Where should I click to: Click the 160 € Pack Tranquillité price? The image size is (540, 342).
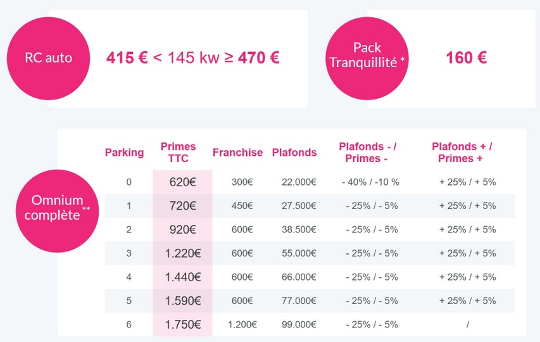pos(467,58)
